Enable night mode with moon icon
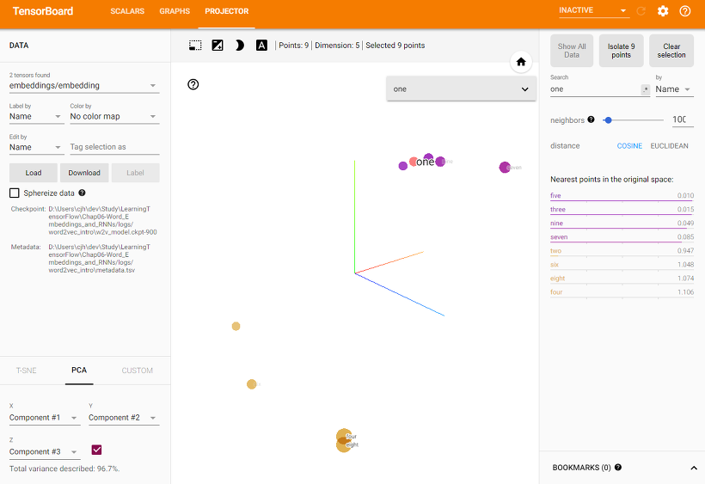Screen dimensions: 705x484 click(240, 46)
